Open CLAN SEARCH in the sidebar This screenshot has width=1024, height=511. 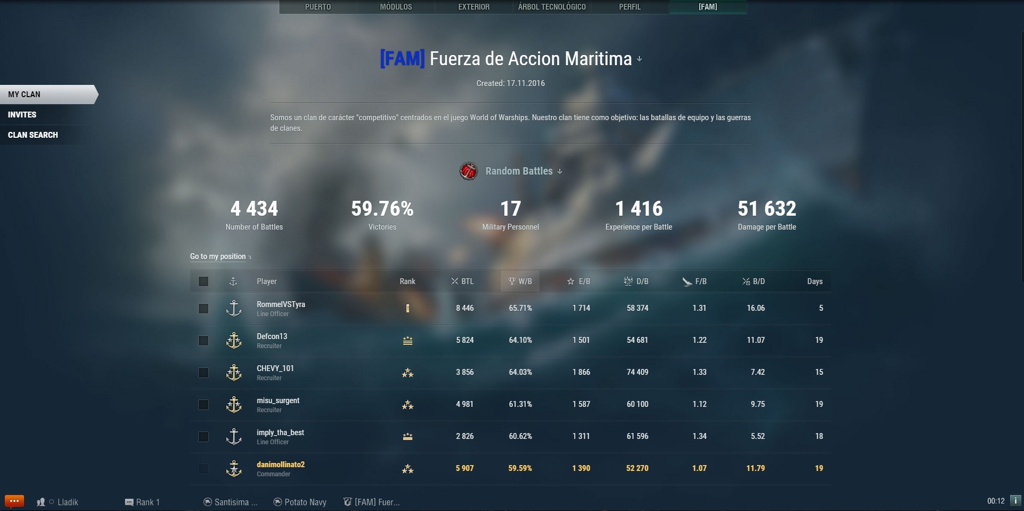(x=33, y=135)
